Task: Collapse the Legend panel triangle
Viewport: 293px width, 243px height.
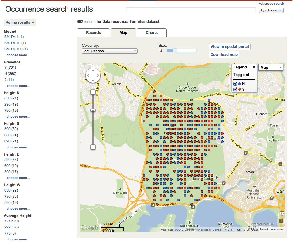Action: coord(254,67)
